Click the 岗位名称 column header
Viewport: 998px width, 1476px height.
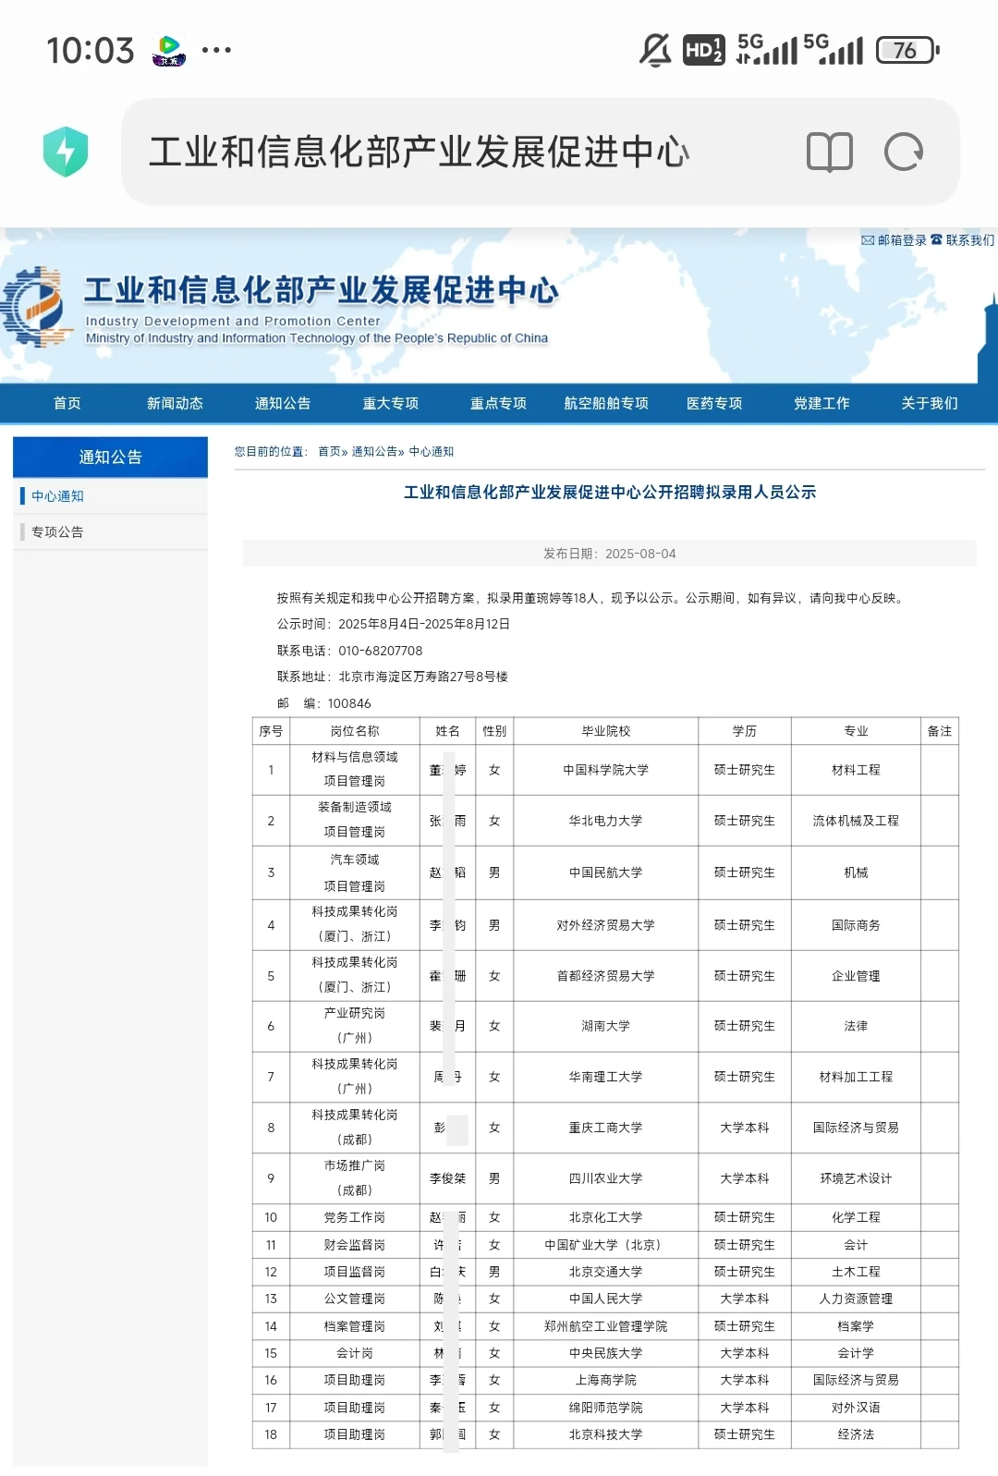[355, 731]
